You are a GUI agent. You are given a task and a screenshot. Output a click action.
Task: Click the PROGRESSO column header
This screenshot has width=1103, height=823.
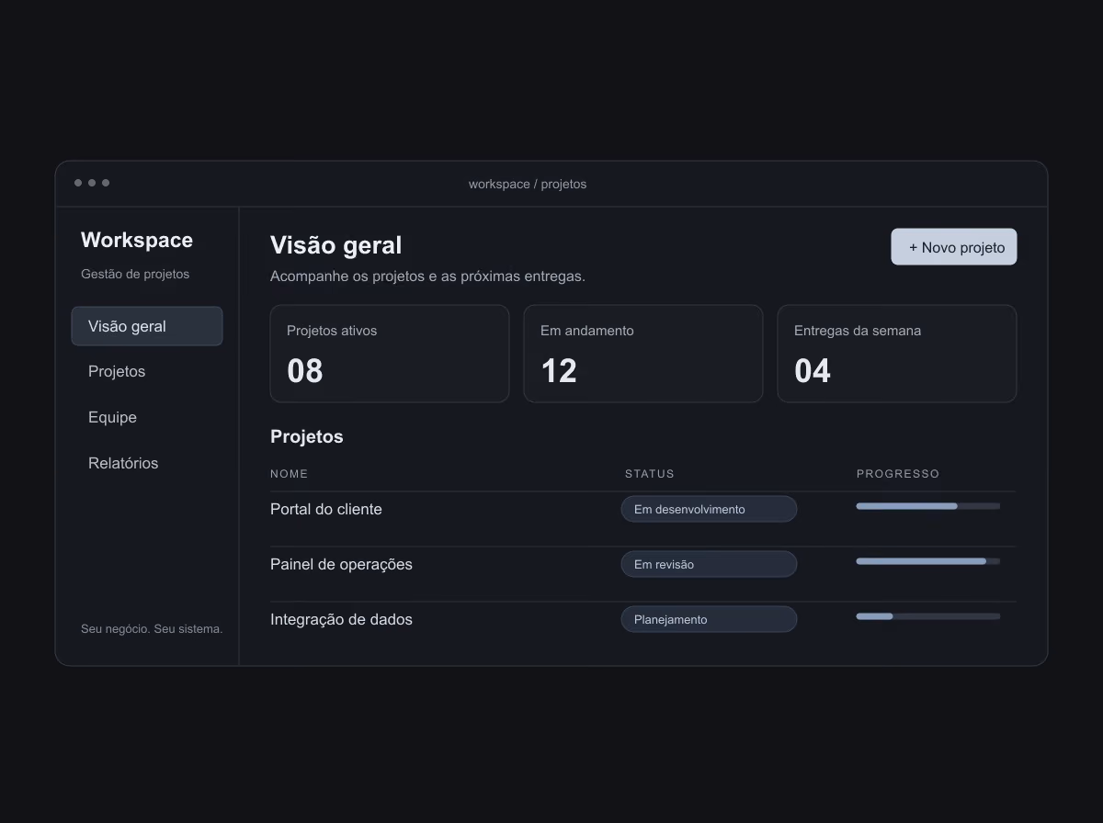[898, 474]
